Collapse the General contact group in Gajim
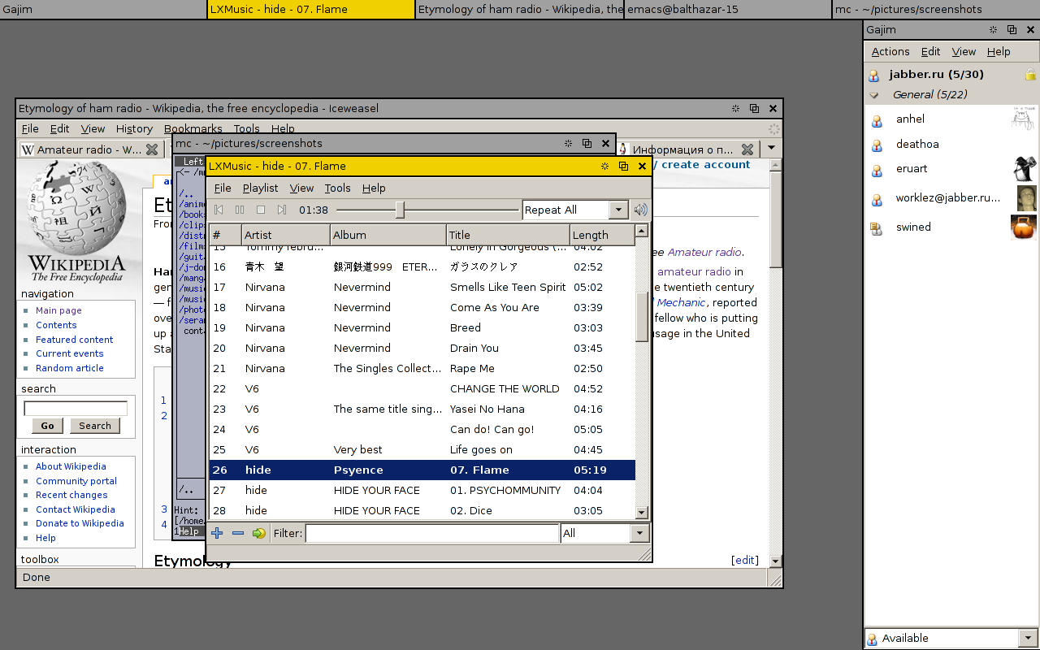1040x650 pixels. click(x=874, y=95)
